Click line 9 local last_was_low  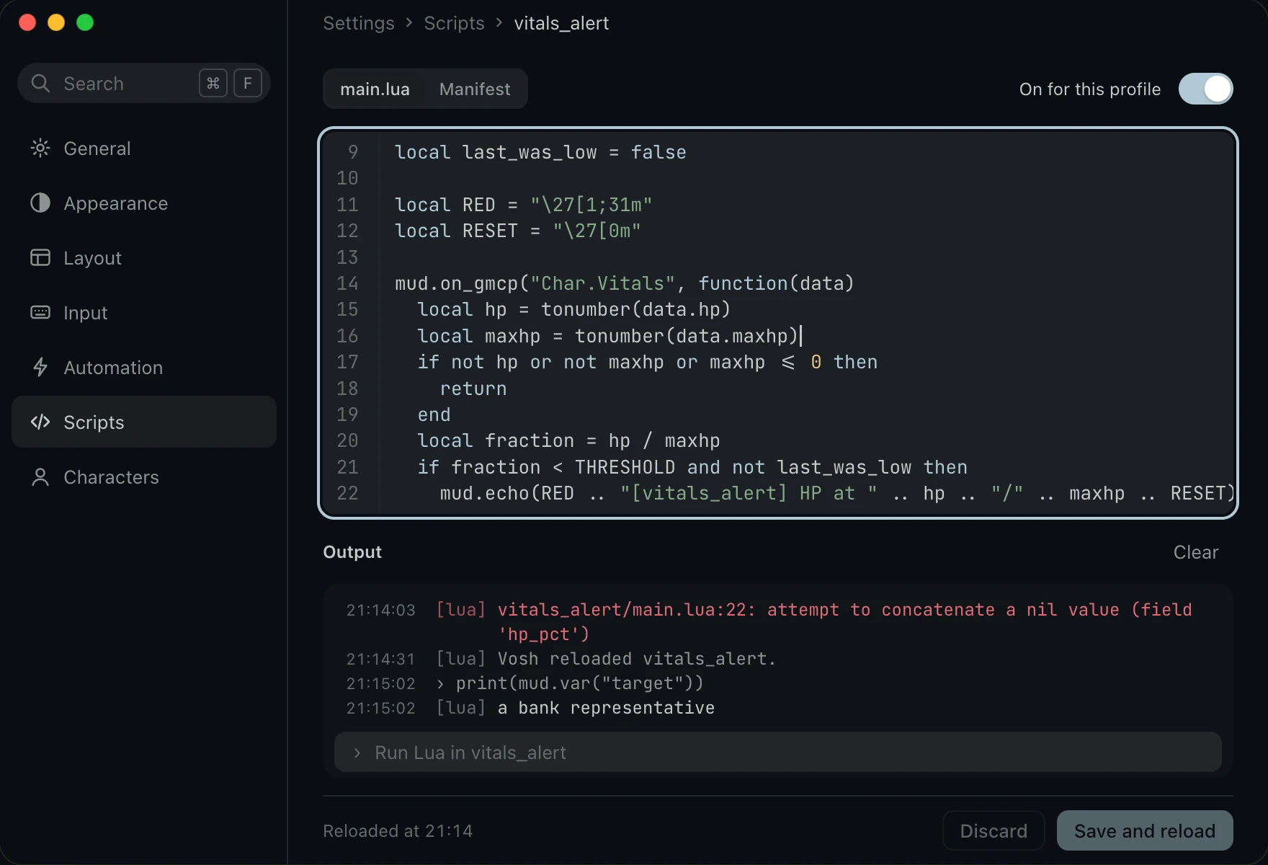coord(540,152)
